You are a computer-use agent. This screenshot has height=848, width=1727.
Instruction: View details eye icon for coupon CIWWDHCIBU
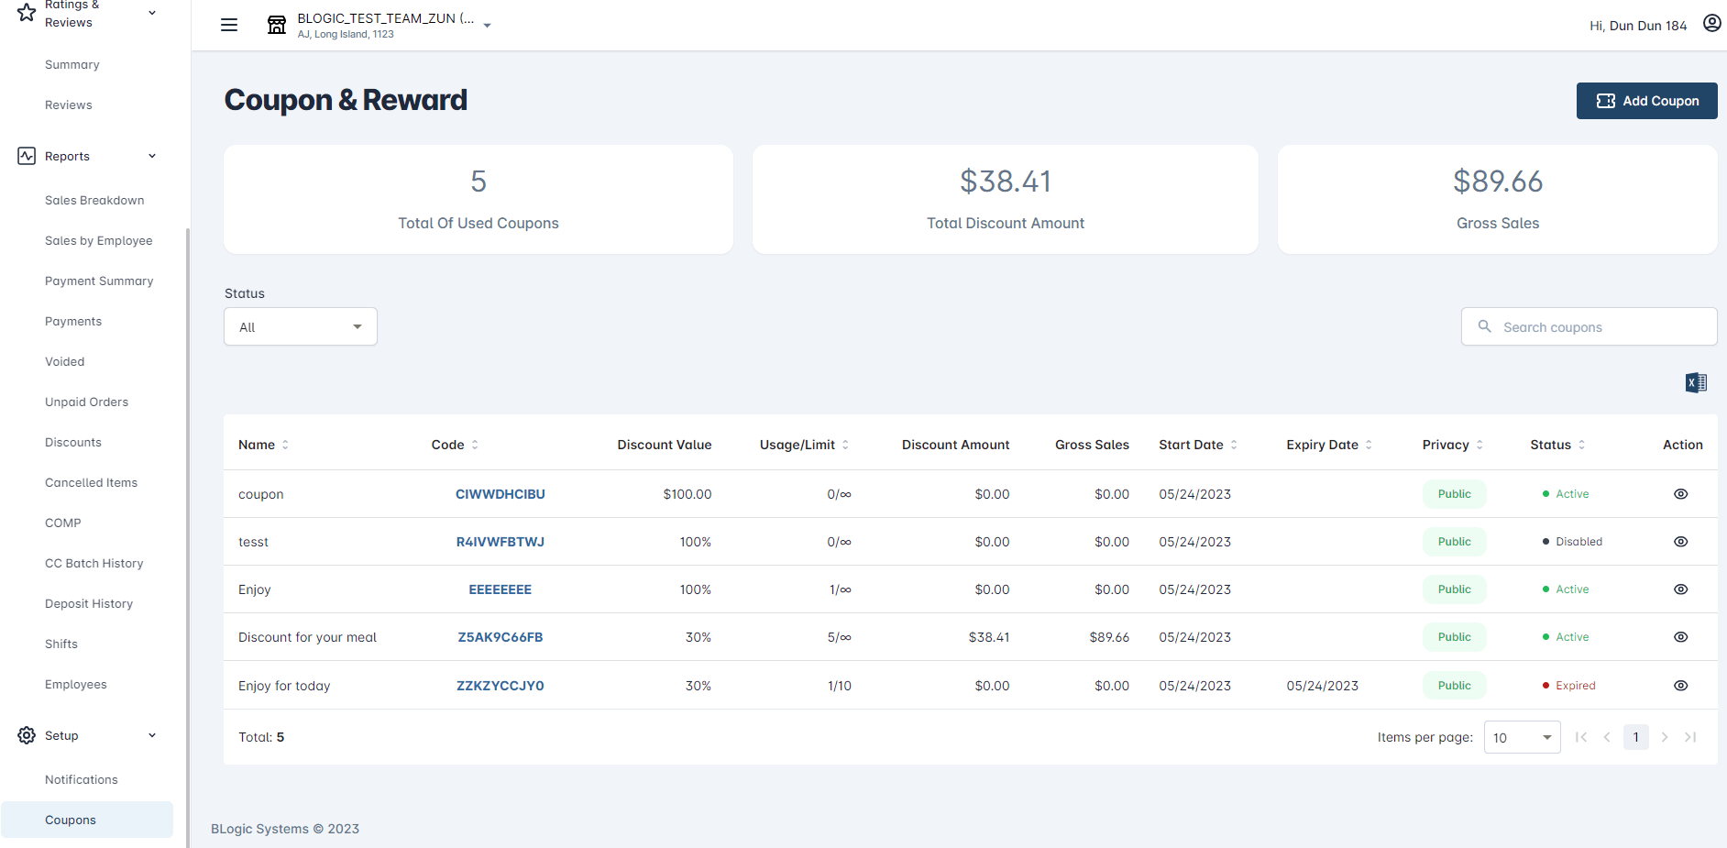click(1680, 494)
